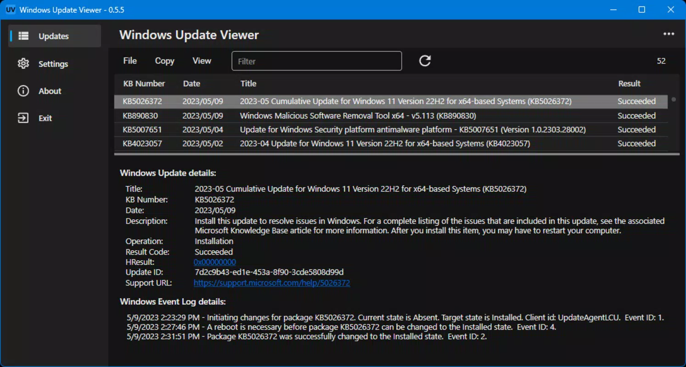686x367 pixels.
Task: Open the File menu
Action: (x=130, y=61)
